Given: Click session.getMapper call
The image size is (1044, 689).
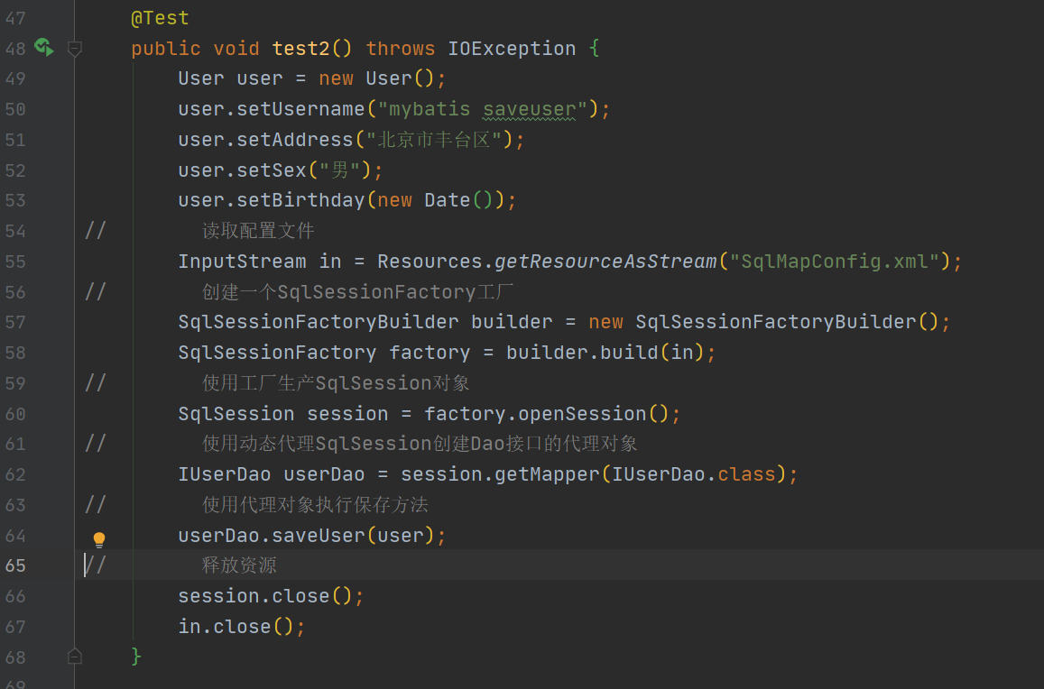Looking at the screenshot, I should pyautogui.click(x=500, y=474).
